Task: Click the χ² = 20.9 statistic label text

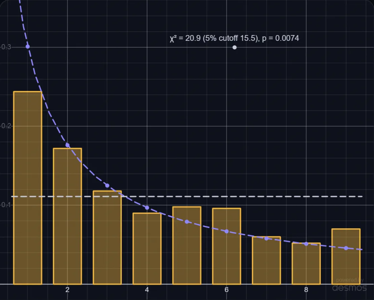Action: click(x=234, y=38)
